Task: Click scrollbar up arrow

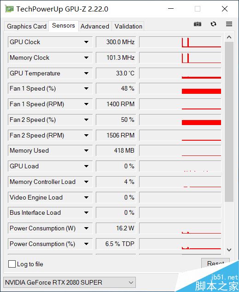Action: click(229, 37)
